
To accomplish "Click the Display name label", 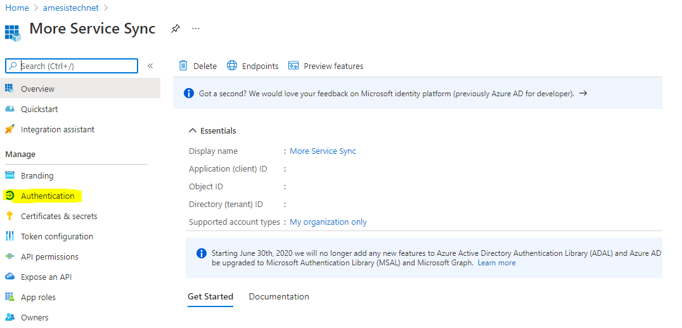I will (x=213, y=151).
